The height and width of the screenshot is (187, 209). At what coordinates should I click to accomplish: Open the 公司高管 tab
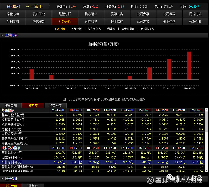[143, 22]
